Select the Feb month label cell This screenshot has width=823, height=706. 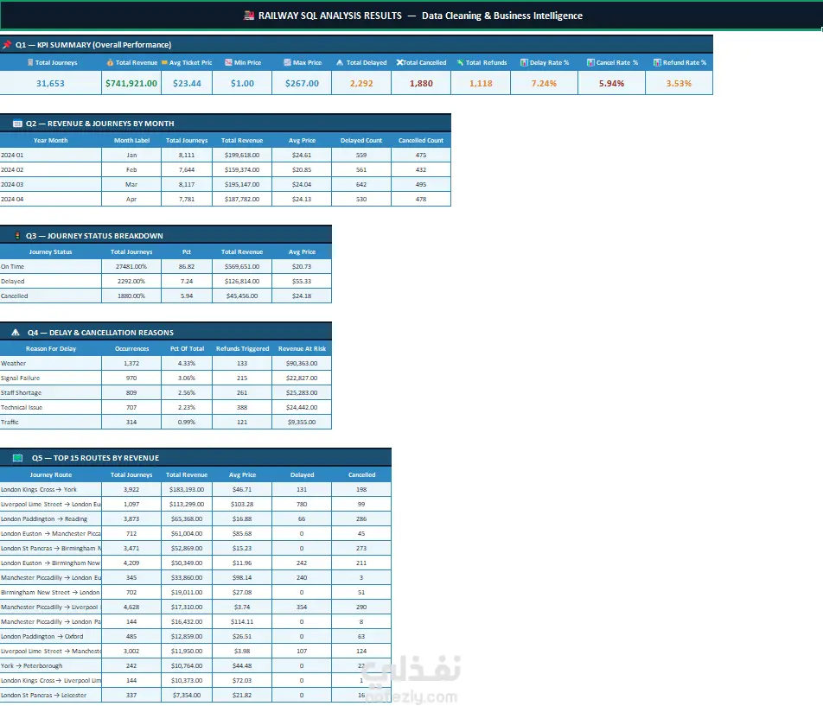coord(131,170)
